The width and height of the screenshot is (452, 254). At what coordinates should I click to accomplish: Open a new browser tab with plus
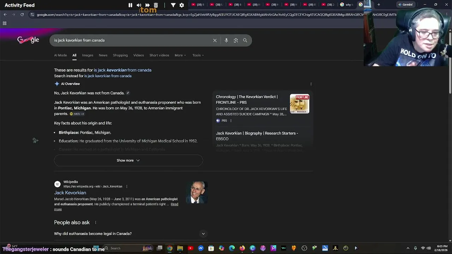[x=379, y=5]
